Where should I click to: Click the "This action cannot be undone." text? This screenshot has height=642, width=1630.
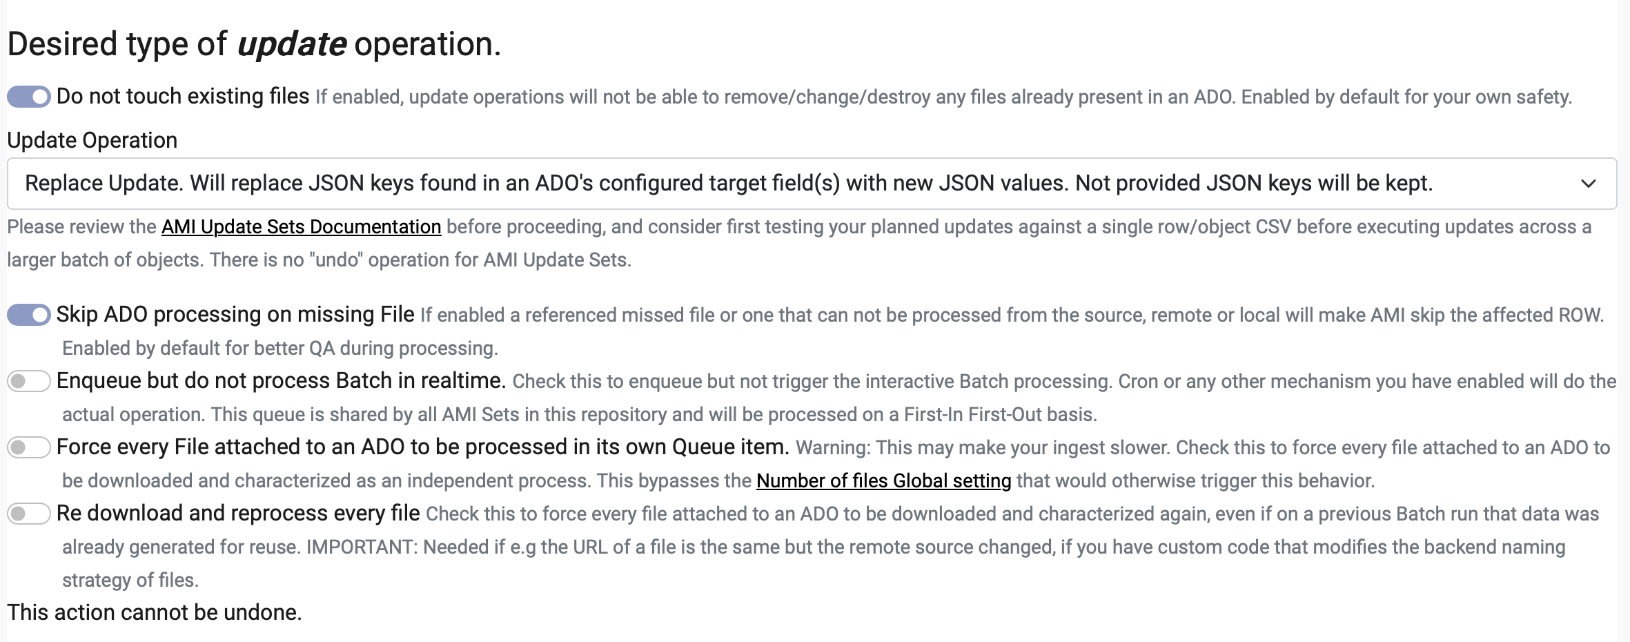pos(155,612)
